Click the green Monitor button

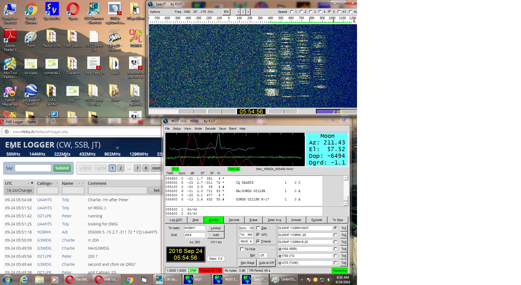coord(214,220)
